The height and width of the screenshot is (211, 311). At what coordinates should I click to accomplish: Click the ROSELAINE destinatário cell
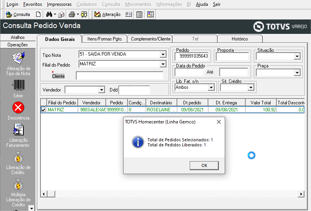click(x=161, y=110)
